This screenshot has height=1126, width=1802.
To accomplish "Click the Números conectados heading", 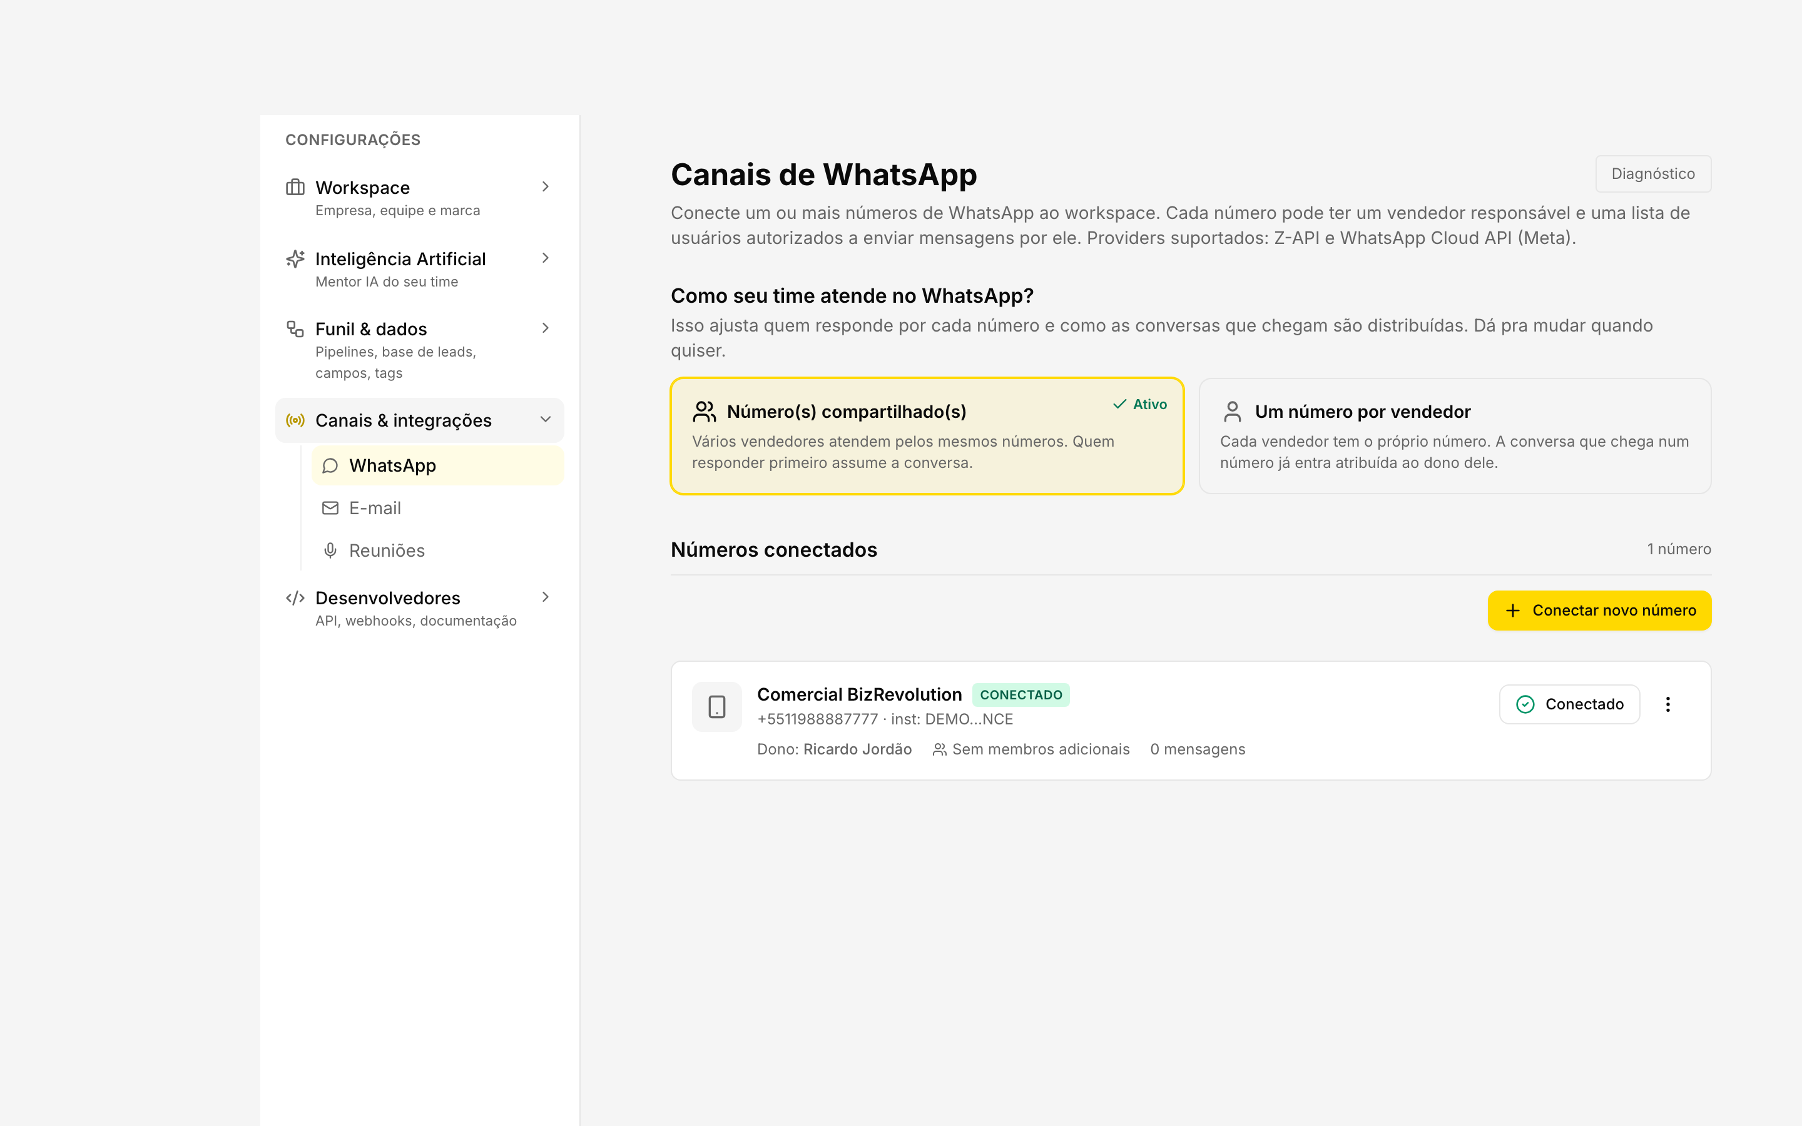I will (773, 550).
